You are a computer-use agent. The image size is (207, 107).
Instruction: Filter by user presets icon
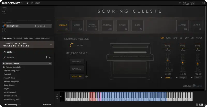pyautogui.click(x=46, y=57)
